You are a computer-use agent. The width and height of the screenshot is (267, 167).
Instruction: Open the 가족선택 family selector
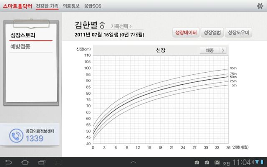[121, 26]
